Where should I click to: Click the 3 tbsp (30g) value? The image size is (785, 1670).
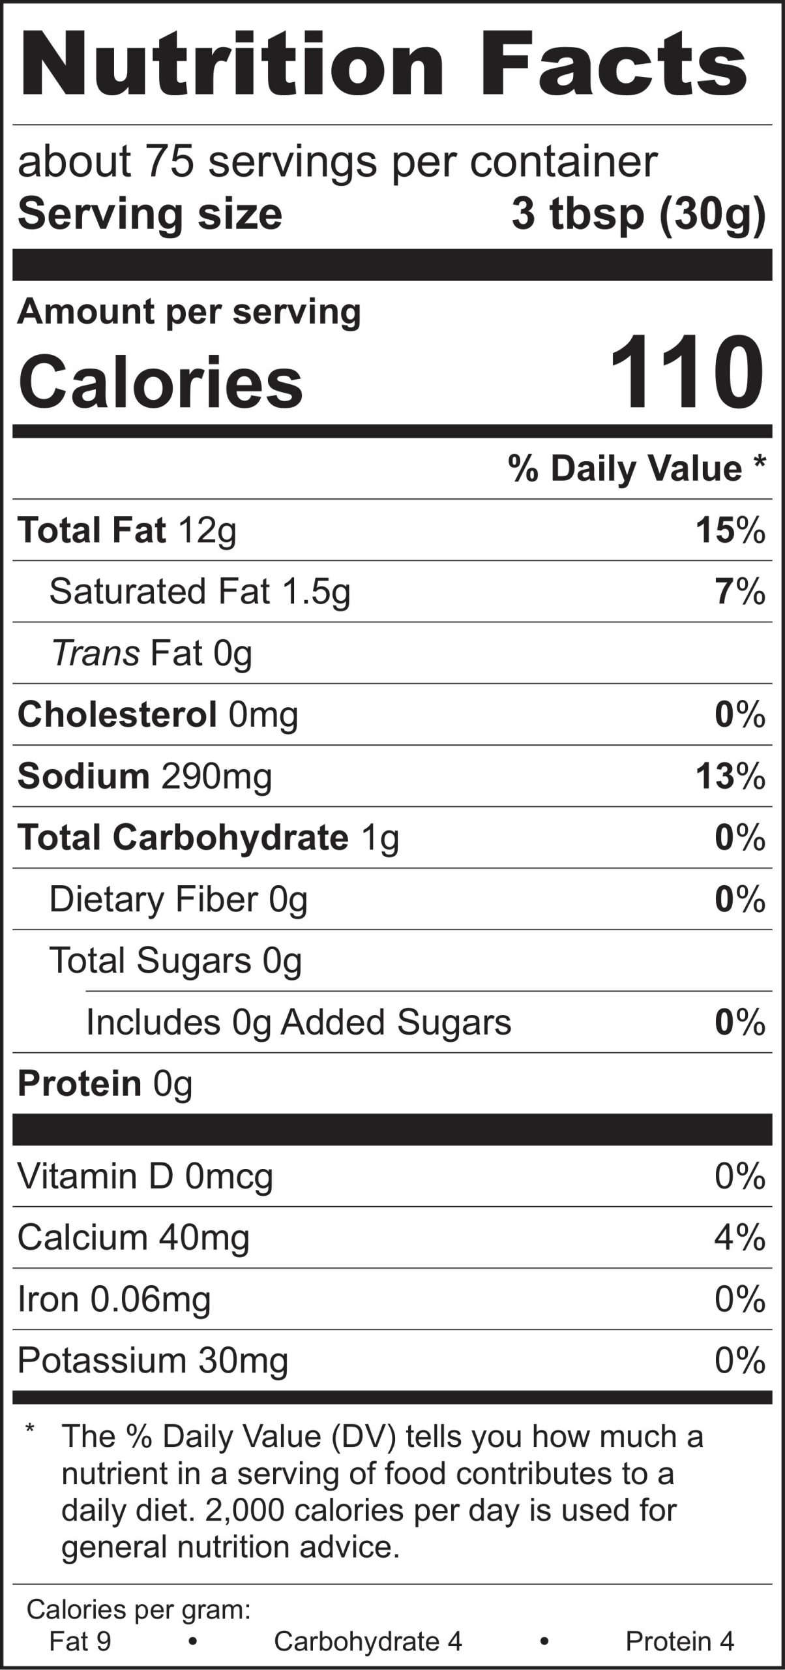(638, 214)
